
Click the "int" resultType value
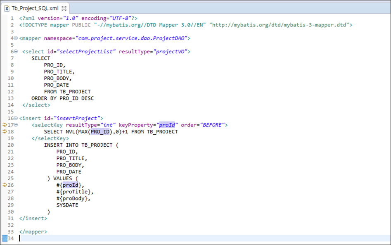(108, 125)
